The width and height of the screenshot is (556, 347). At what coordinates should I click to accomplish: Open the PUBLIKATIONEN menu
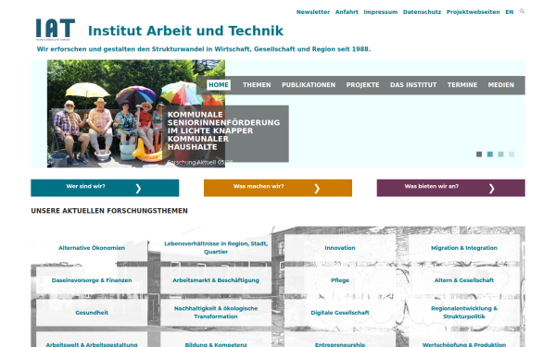click(309, 85)
